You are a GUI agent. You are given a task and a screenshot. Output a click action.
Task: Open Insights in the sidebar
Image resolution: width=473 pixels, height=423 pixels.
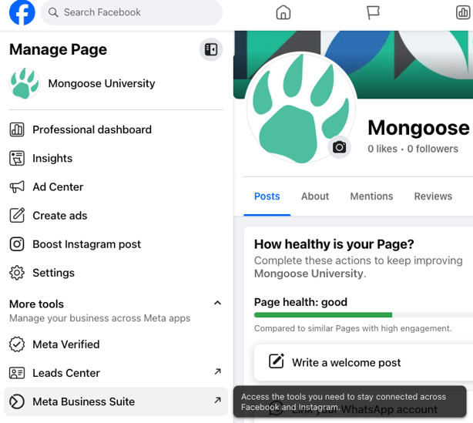pyautogui.click(x=52, y=158)
